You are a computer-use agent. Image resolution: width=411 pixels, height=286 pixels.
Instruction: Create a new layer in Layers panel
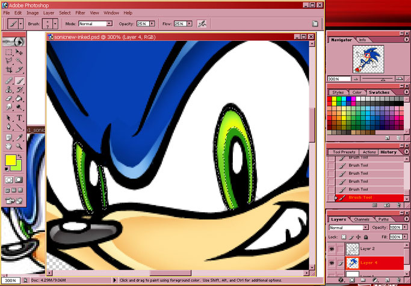coord(387,280)
